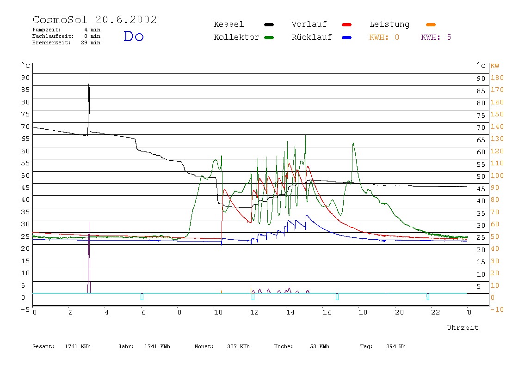Viewport: 531px width, 375px height.
Task: Select the cyan marker near hour 12
Action: click(253, 296)
